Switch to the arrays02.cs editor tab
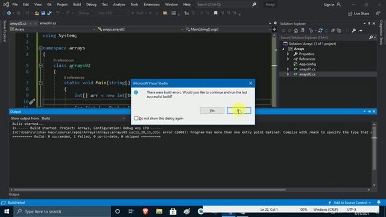Image resolution: width=386 pixels, height=217 pixels. [18, 23]
